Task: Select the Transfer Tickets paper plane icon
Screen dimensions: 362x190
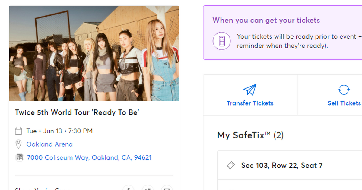Action: click(250, 89)
